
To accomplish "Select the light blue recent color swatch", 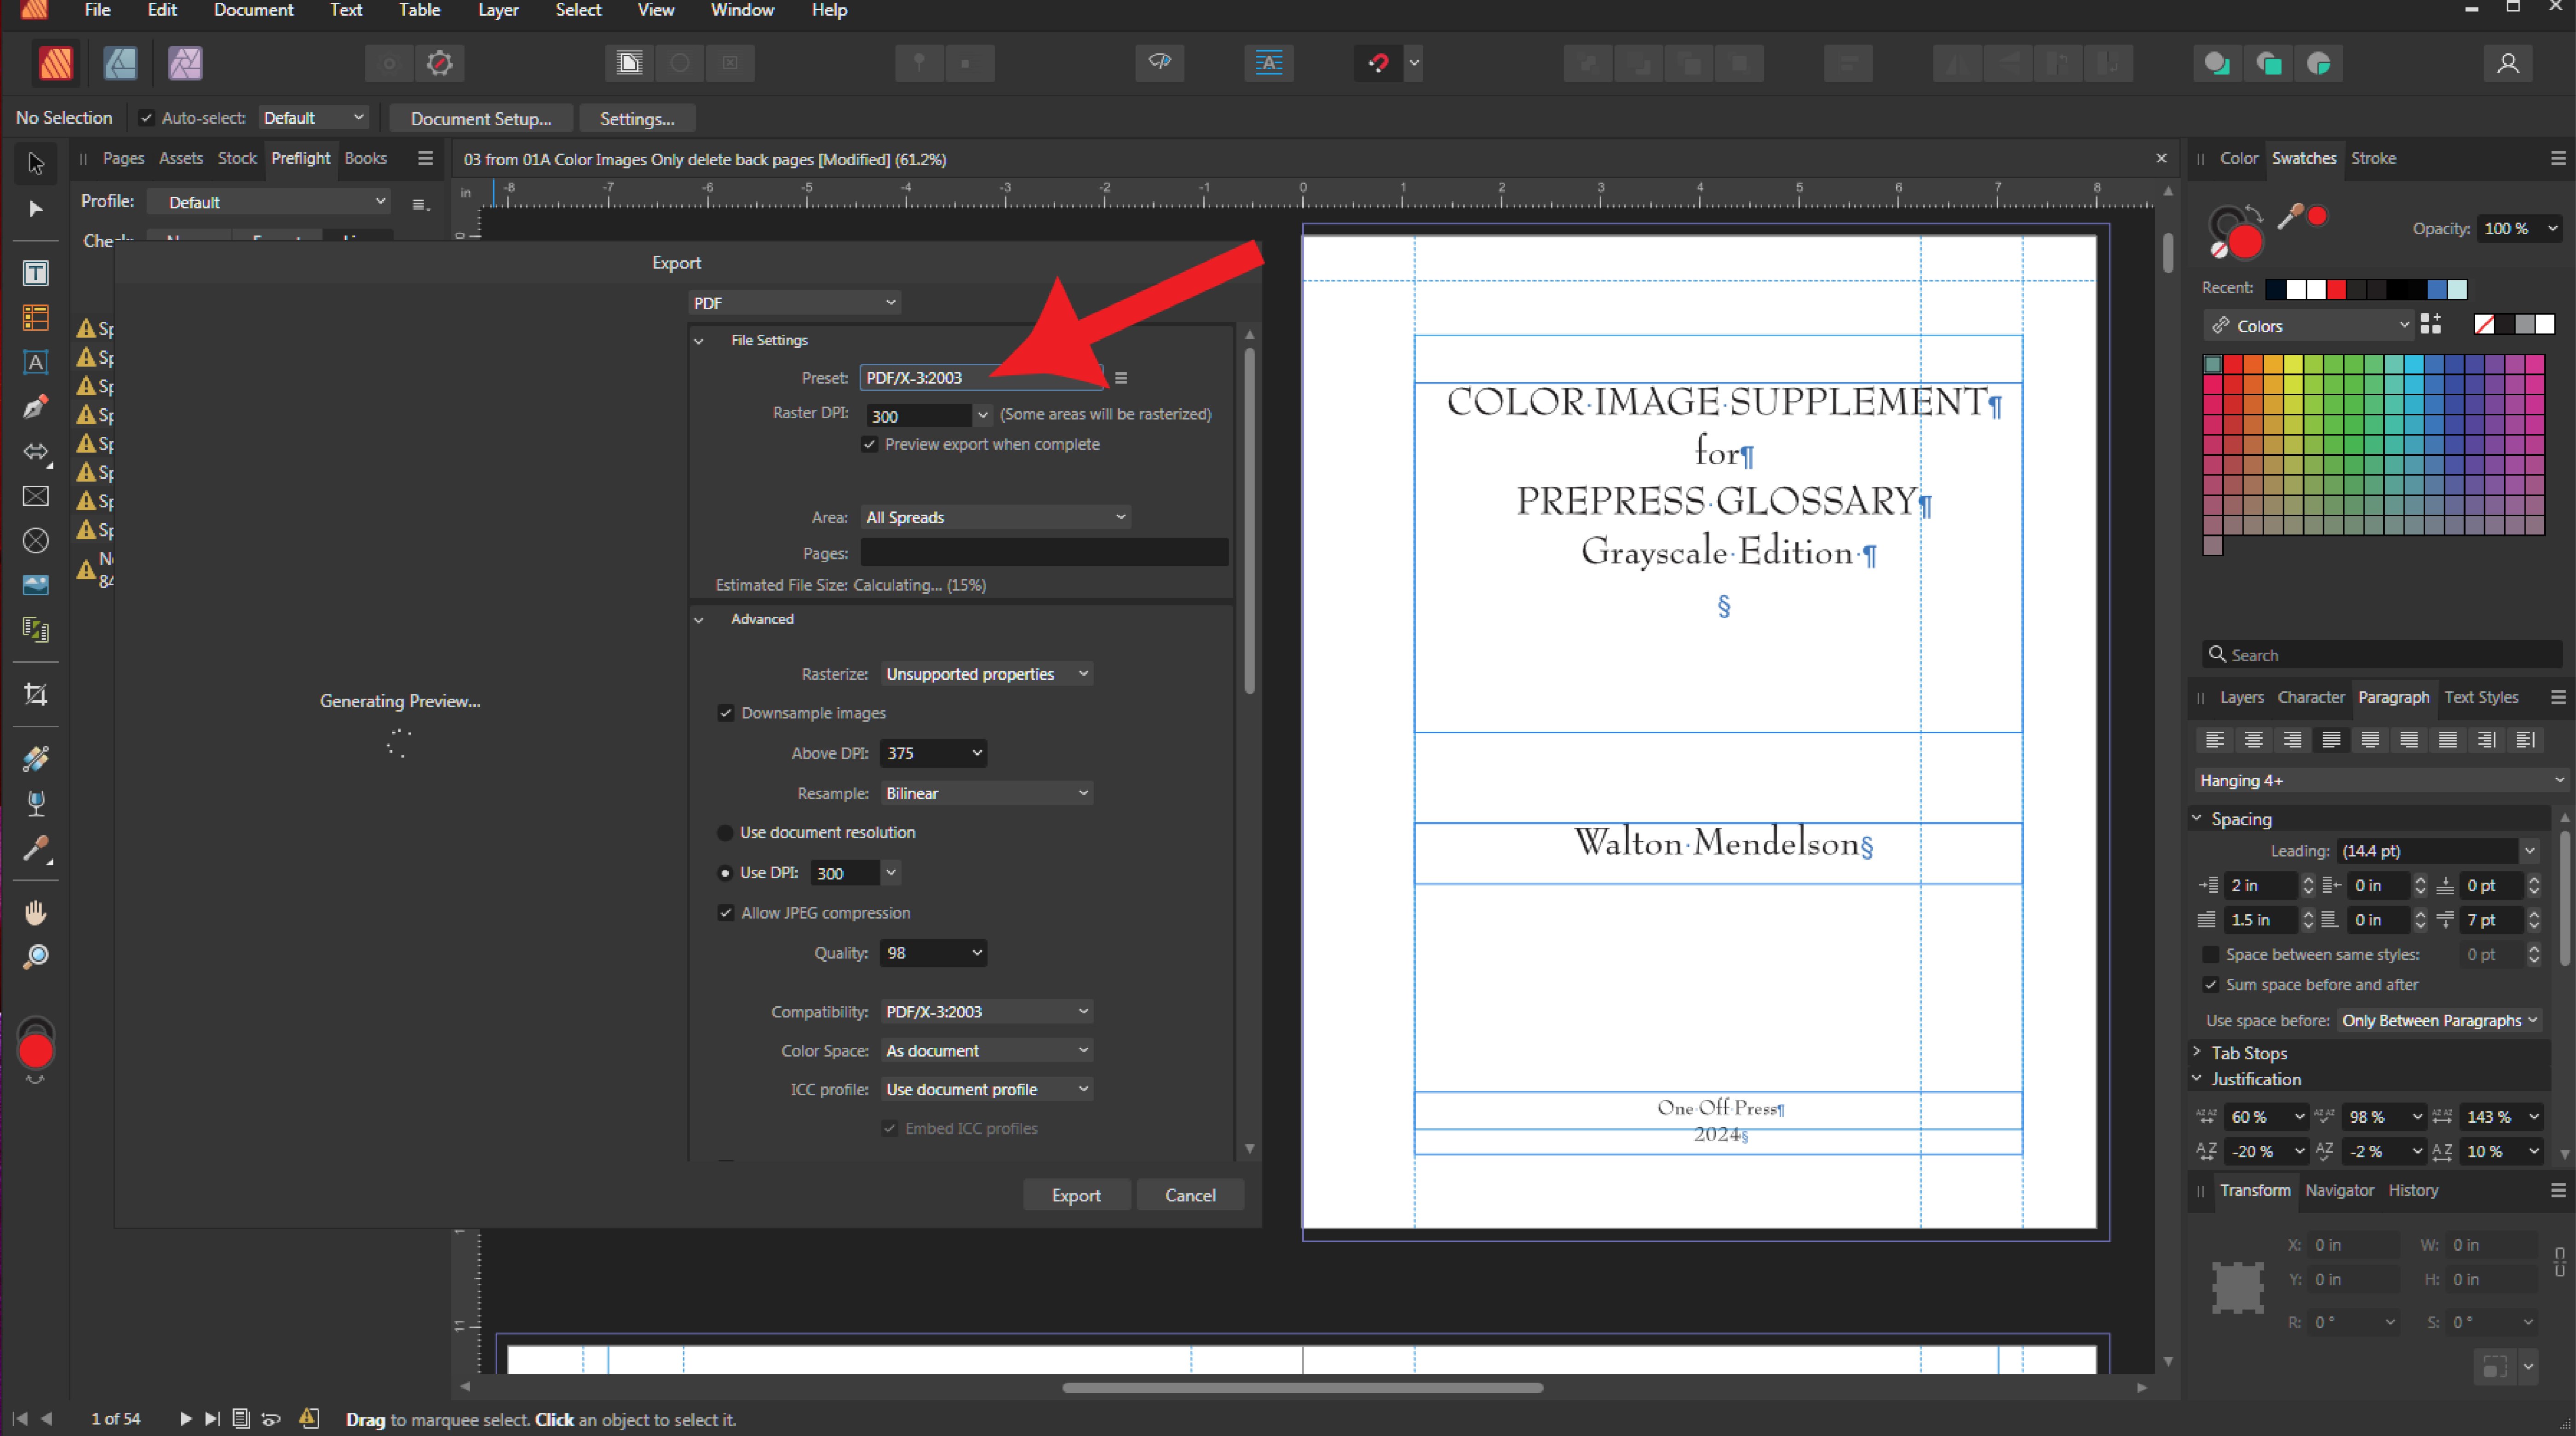I will tap(2457, 289).
